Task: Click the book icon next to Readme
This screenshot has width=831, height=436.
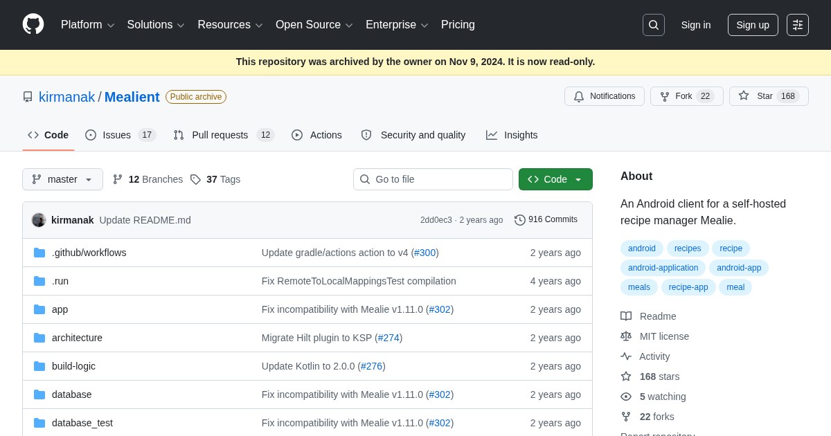Action: 626,316
